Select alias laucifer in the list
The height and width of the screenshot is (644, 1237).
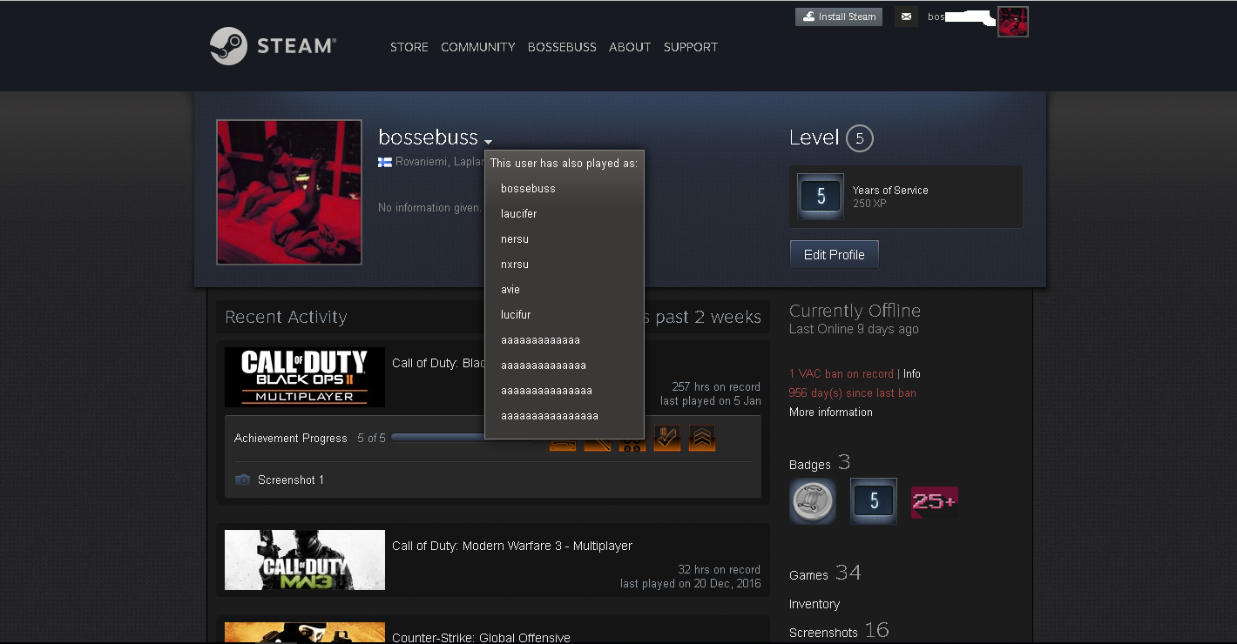point(519,214)
